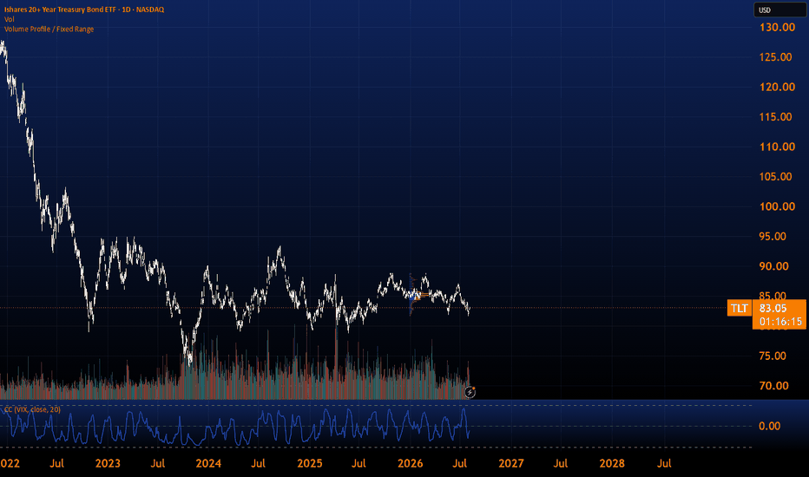Click the 2027 time axis label
The width and height of the screenshot is (809, 477).
pos(511,464)
